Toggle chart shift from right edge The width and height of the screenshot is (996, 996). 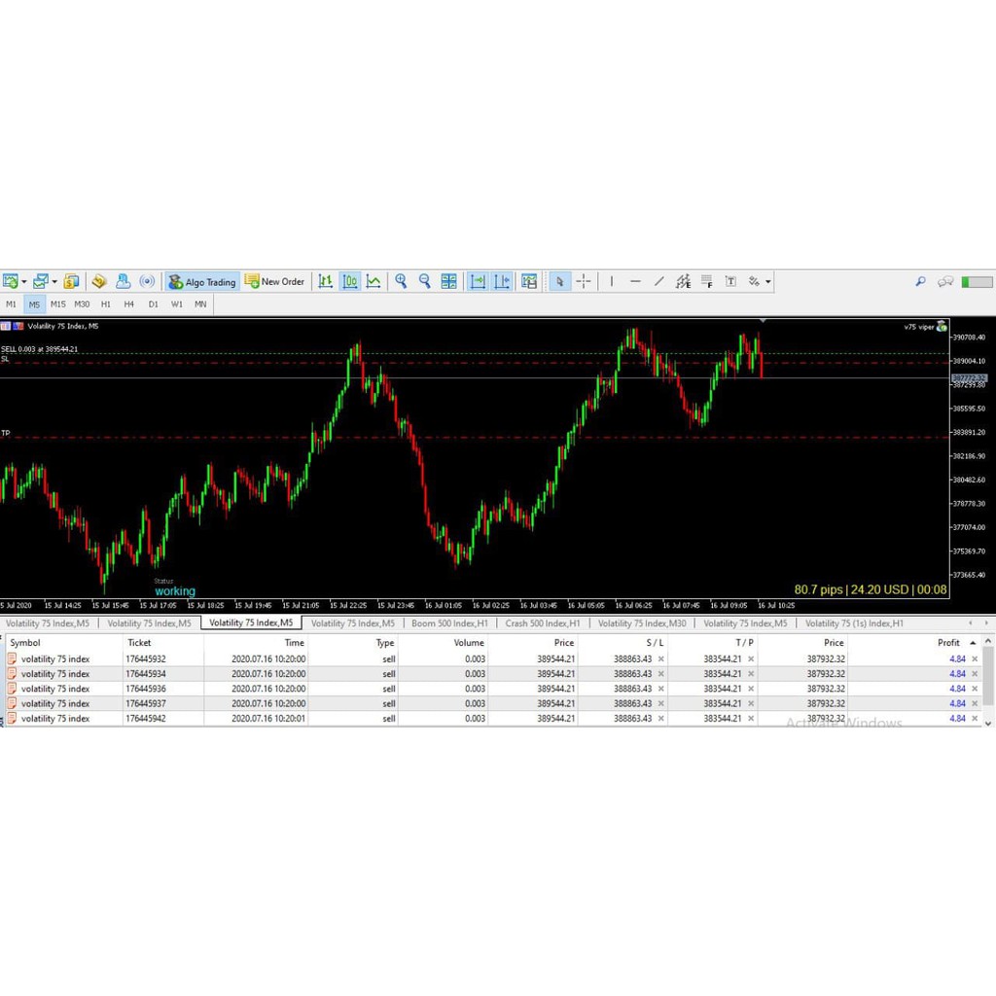(x=503, y=282)
